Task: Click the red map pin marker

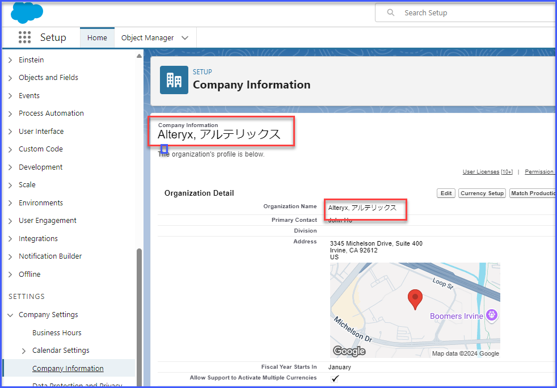Action: 415,300
